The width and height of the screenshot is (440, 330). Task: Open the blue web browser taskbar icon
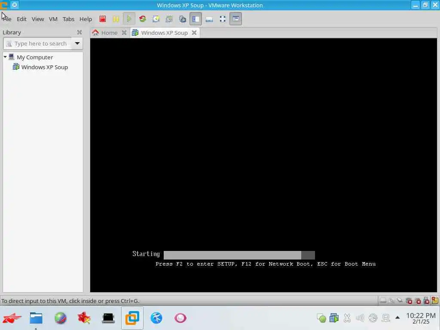point(156,318)
